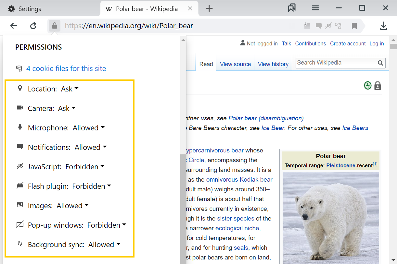Enable reader mode icon in the address bar

tap(307, 26)
